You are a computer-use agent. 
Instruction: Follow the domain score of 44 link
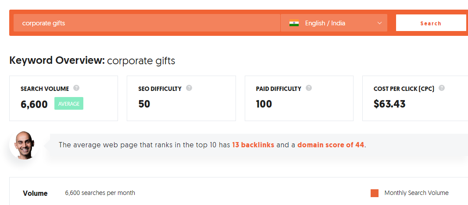[331, 145]
